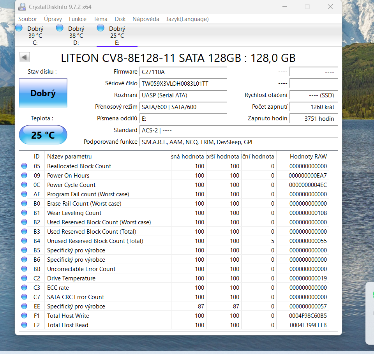Switch to the Nápověda menu
374x354 pixels.
click(x=146, y=19)
